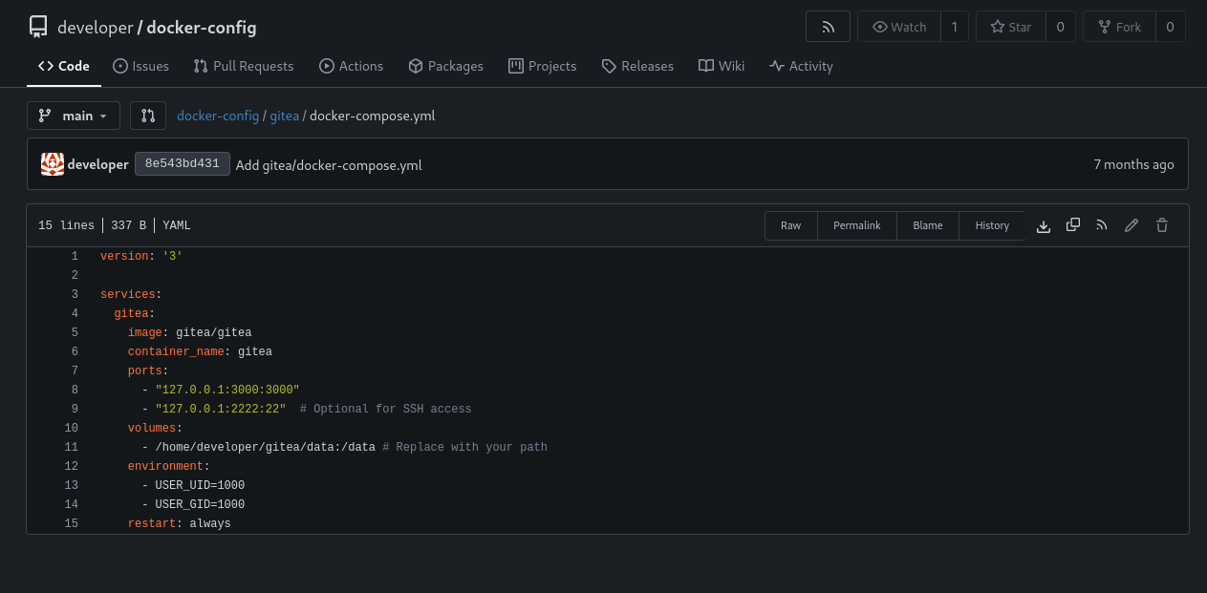The width and height of the screenshot is (1207, 593).
Task: Watch this repository
Action: point(899,27)
